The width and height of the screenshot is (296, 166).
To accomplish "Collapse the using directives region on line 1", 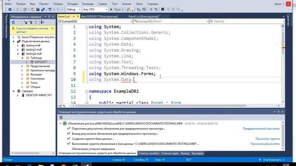I will [x=86, y=27].
